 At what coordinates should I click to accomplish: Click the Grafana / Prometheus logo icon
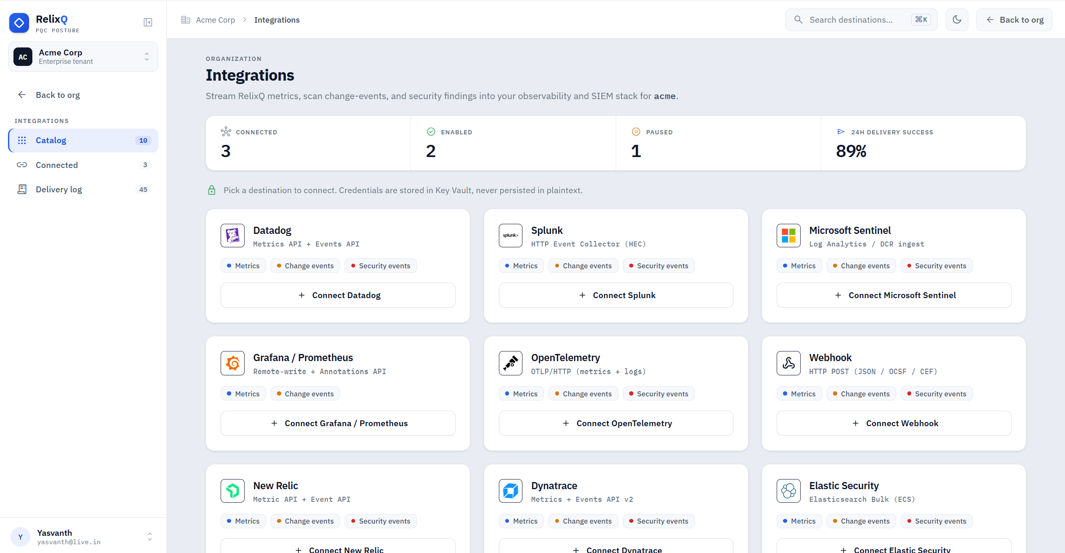(232, 363)
